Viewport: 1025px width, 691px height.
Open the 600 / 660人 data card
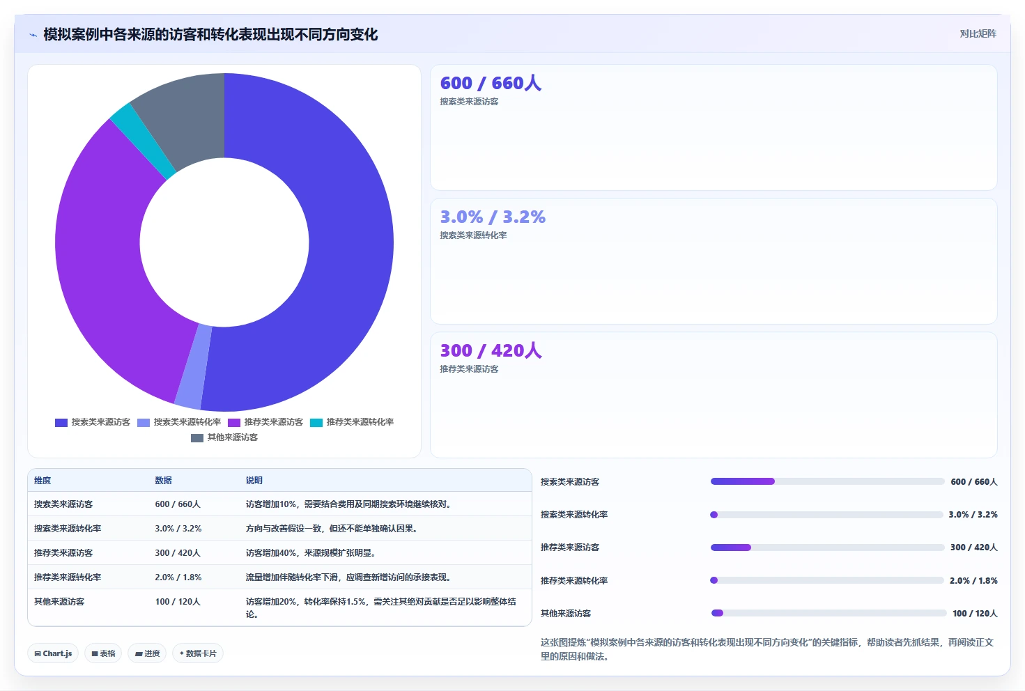tap(714, 127)
